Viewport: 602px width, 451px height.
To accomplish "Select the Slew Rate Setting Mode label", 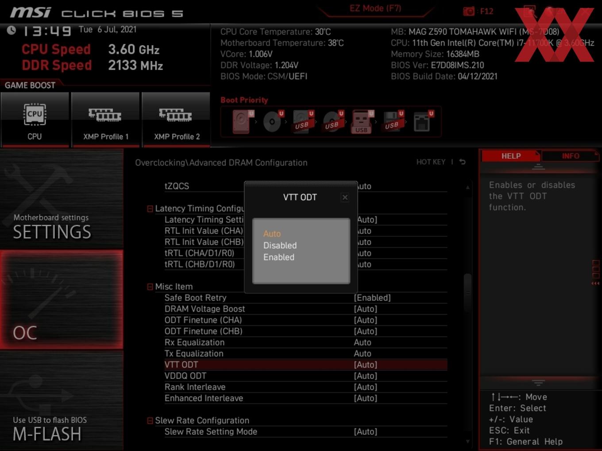I will pyautogui.click(x=211, y=432).
